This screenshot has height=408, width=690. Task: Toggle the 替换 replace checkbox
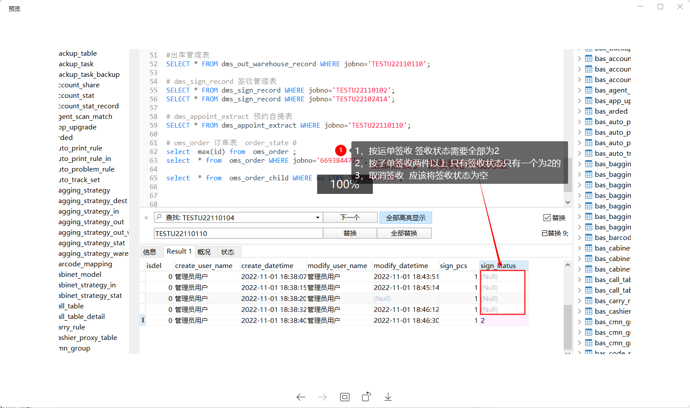click(547, 218)
